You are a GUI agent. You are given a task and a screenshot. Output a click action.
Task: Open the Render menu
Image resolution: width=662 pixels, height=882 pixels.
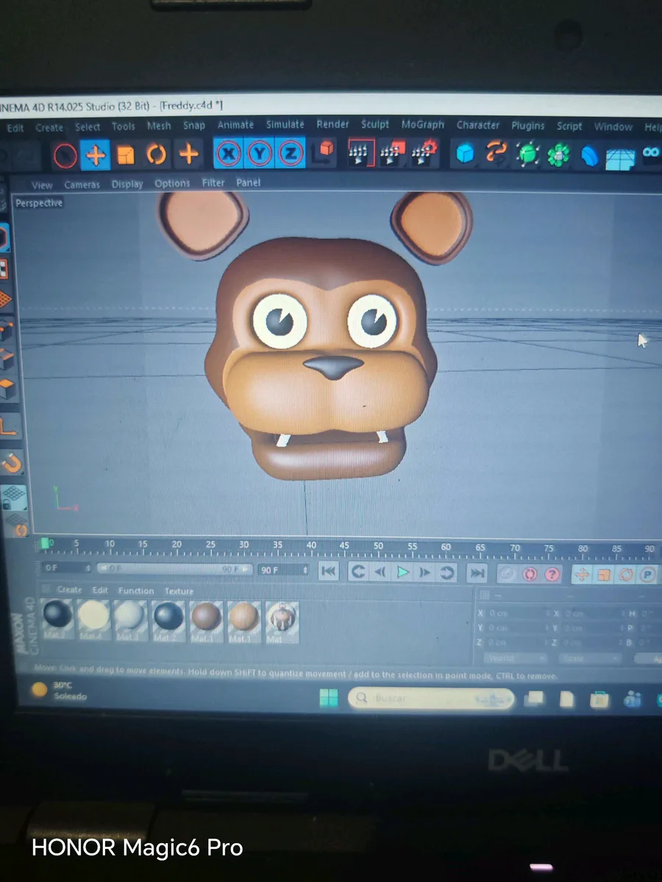[x=332, y=124]
